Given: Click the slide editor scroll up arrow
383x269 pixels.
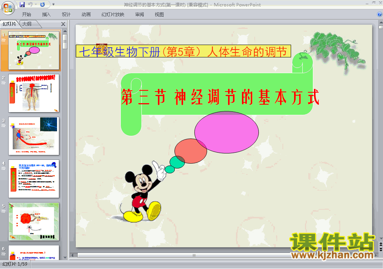Looking at the screenshot, I should click(381, 22).
